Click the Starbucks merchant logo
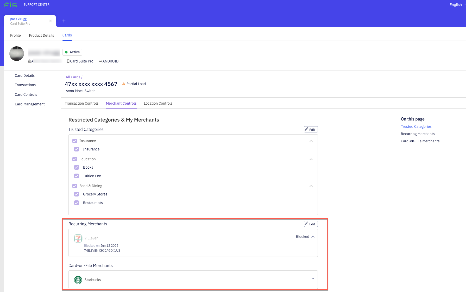Image resolution: width=466 pixels, height=292 pixels. point(78,280)
